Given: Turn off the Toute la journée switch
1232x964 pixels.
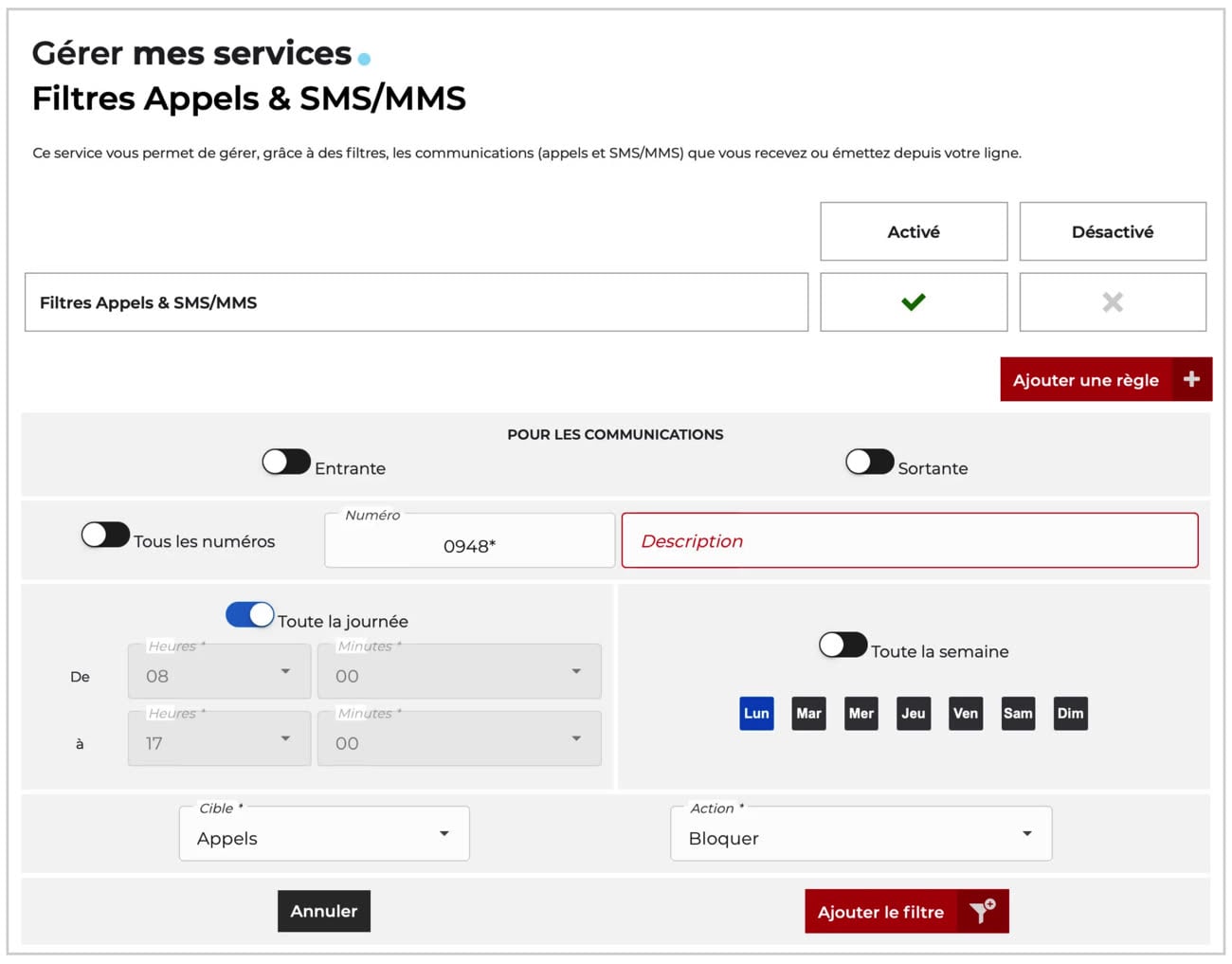Looking at the screenshot, I should tap(250, 615).
